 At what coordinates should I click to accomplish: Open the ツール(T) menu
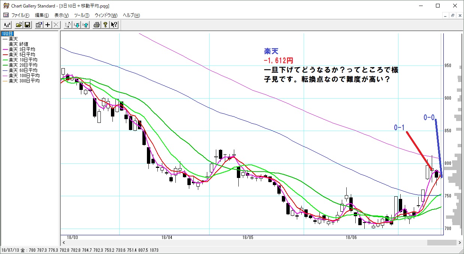coord(82,15)
